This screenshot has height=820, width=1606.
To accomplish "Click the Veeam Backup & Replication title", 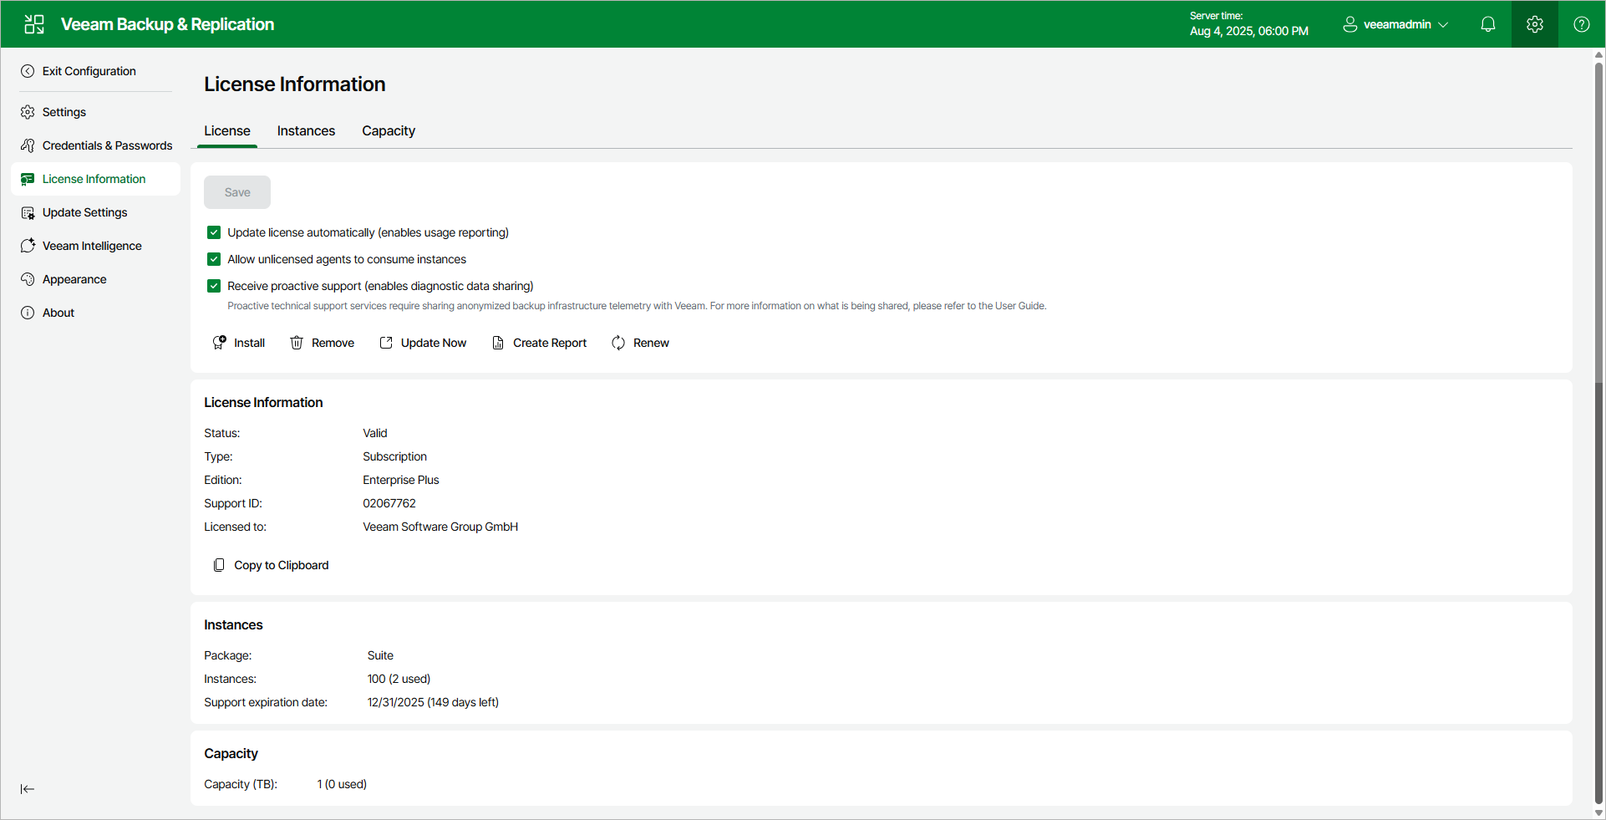I will pos(167,24).
